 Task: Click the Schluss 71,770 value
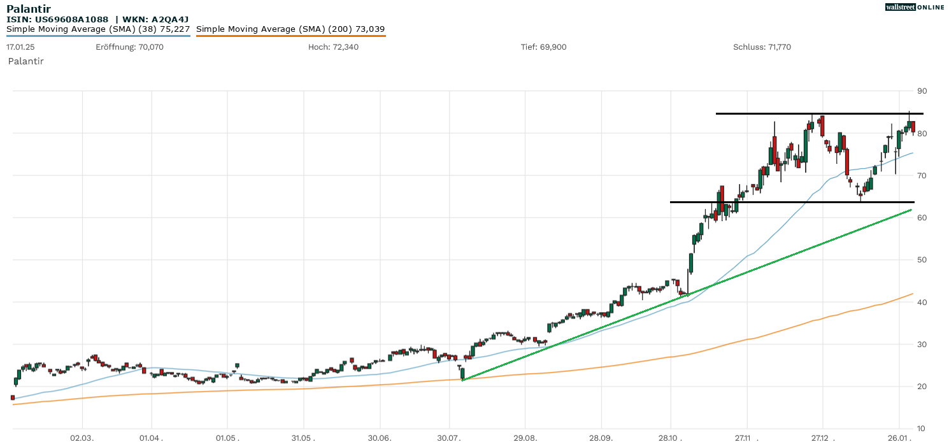point(762,47)
